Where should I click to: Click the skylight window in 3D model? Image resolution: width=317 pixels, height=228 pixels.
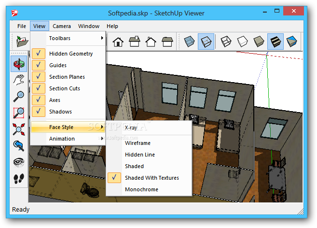pyautogui.click(x=274, y=128)
